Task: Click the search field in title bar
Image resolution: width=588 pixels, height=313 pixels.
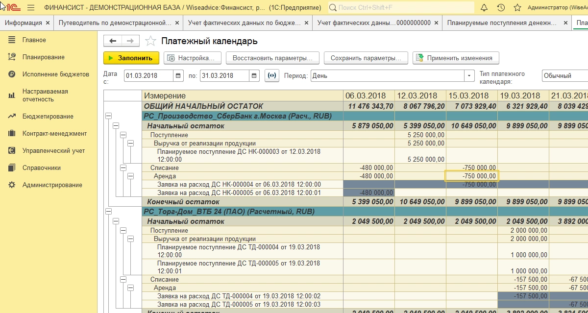Action: tap(401, 8)
